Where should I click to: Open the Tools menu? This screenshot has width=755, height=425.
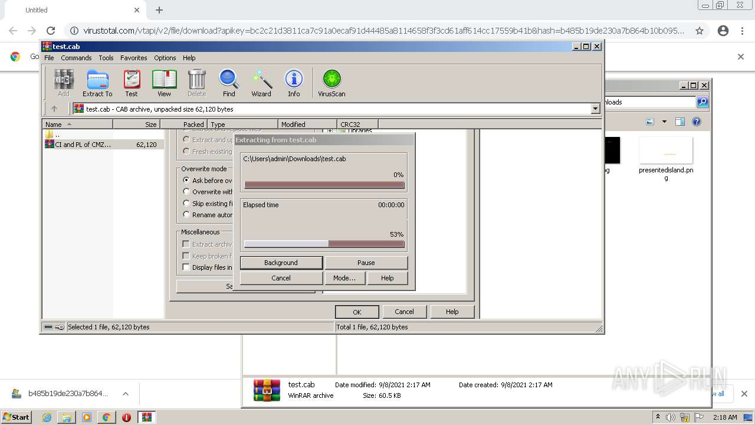pyautogui.click(x=106, y=58)
